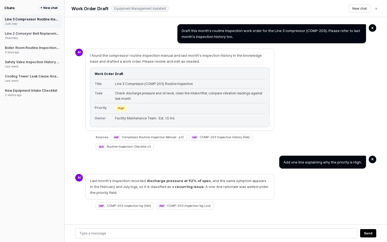Open the Line 2 Conveyor Belt Replacement chat
Viewport: 387px width, 242px height.
point(32,35)
